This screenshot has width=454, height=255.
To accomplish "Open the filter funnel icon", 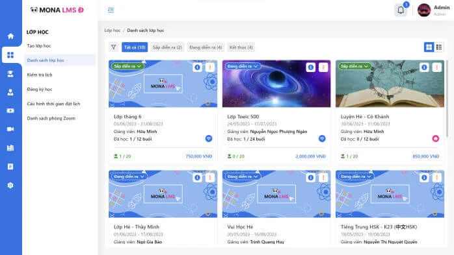I will pos(113,47).
